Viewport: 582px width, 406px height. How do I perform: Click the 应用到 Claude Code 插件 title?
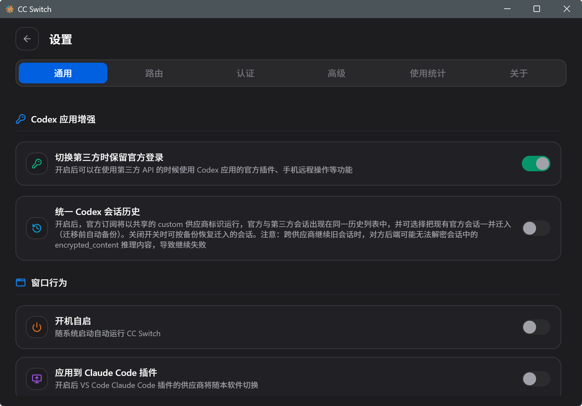point(106,373)
